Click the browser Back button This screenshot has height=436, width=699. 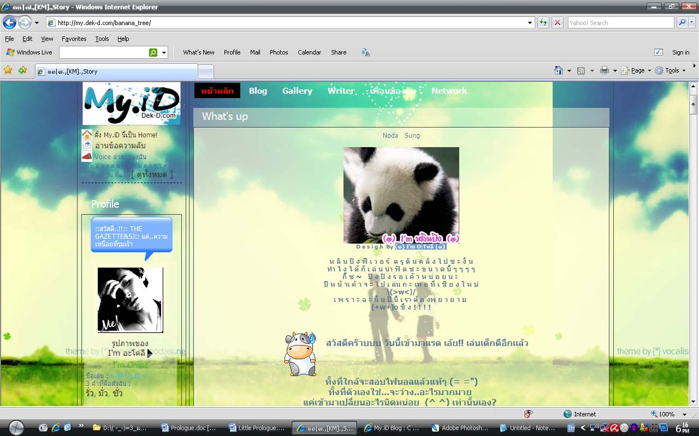[x=10, y=22]
